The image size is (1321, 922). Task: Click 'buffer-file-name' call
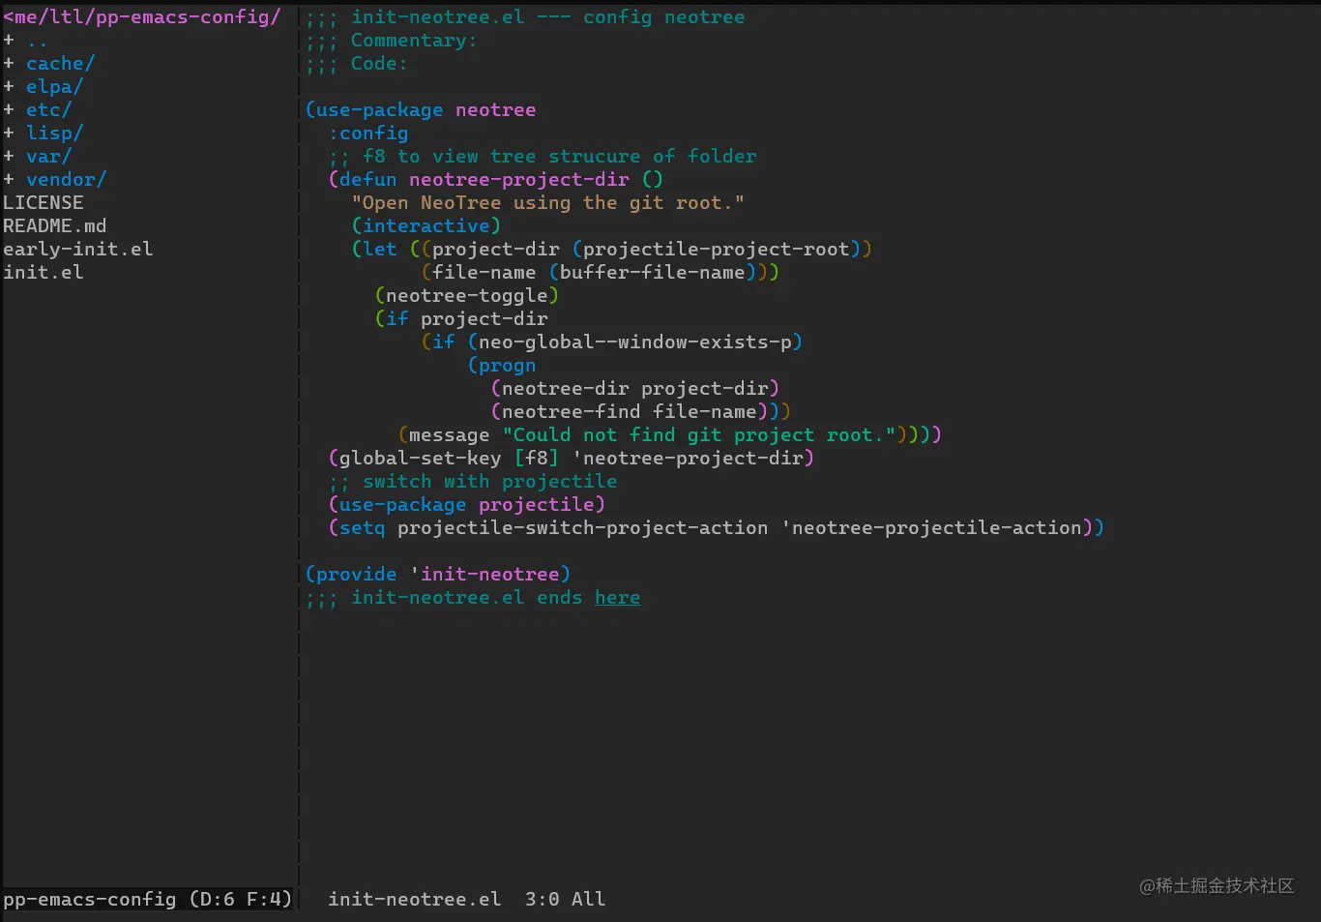(x=652, y=272)
